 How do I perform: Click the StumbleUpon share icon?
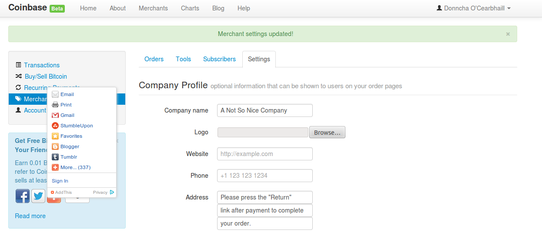tap(55, 126)
